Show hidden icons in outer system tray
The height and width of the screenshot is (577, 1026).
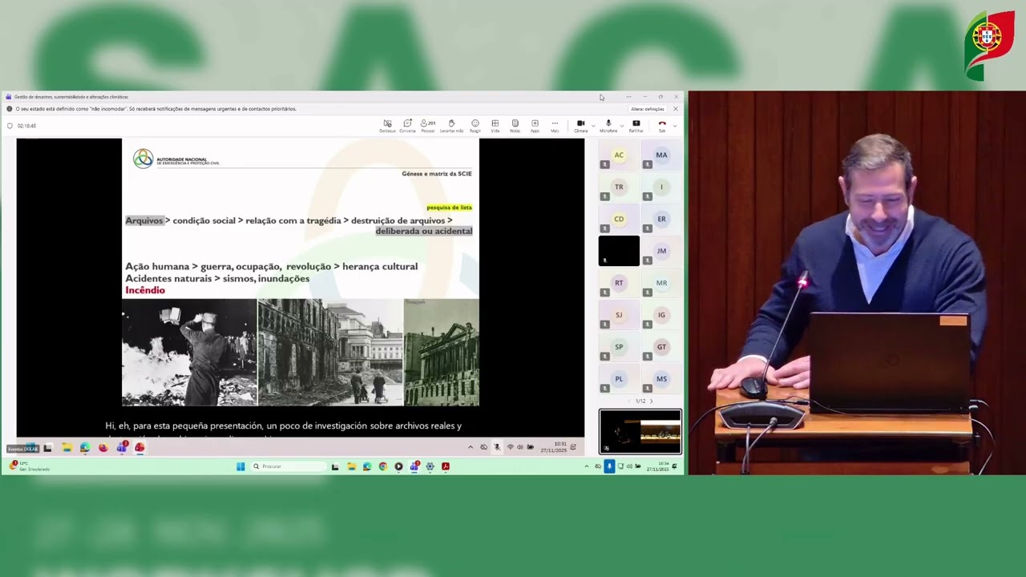tap(587, 466)
